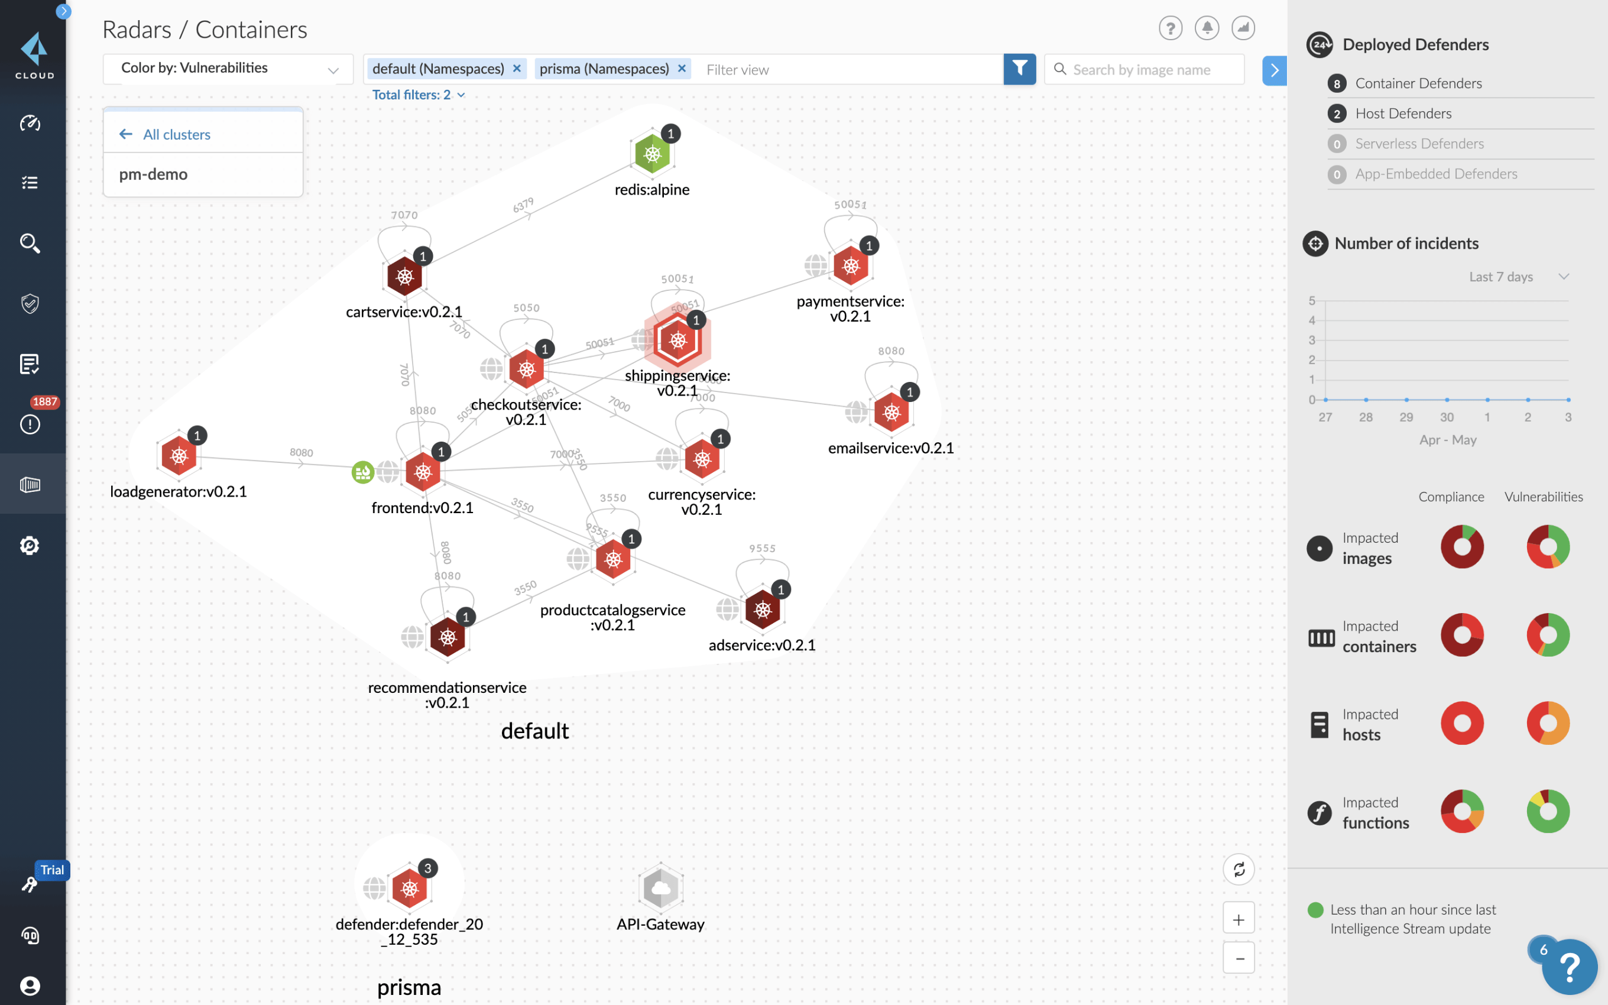Open the user profile icon in sidebar
The width and height of the screenshot is (1608, 1005).
[x=30, y=985]
